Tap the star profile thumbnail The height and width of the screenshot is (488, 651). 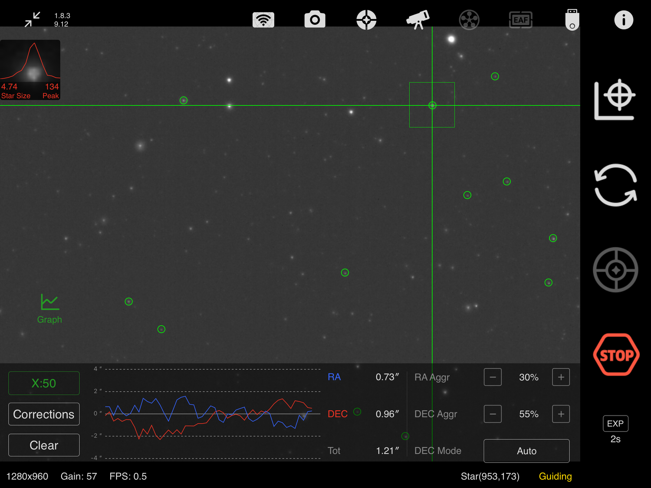click(x=30, y=70)
